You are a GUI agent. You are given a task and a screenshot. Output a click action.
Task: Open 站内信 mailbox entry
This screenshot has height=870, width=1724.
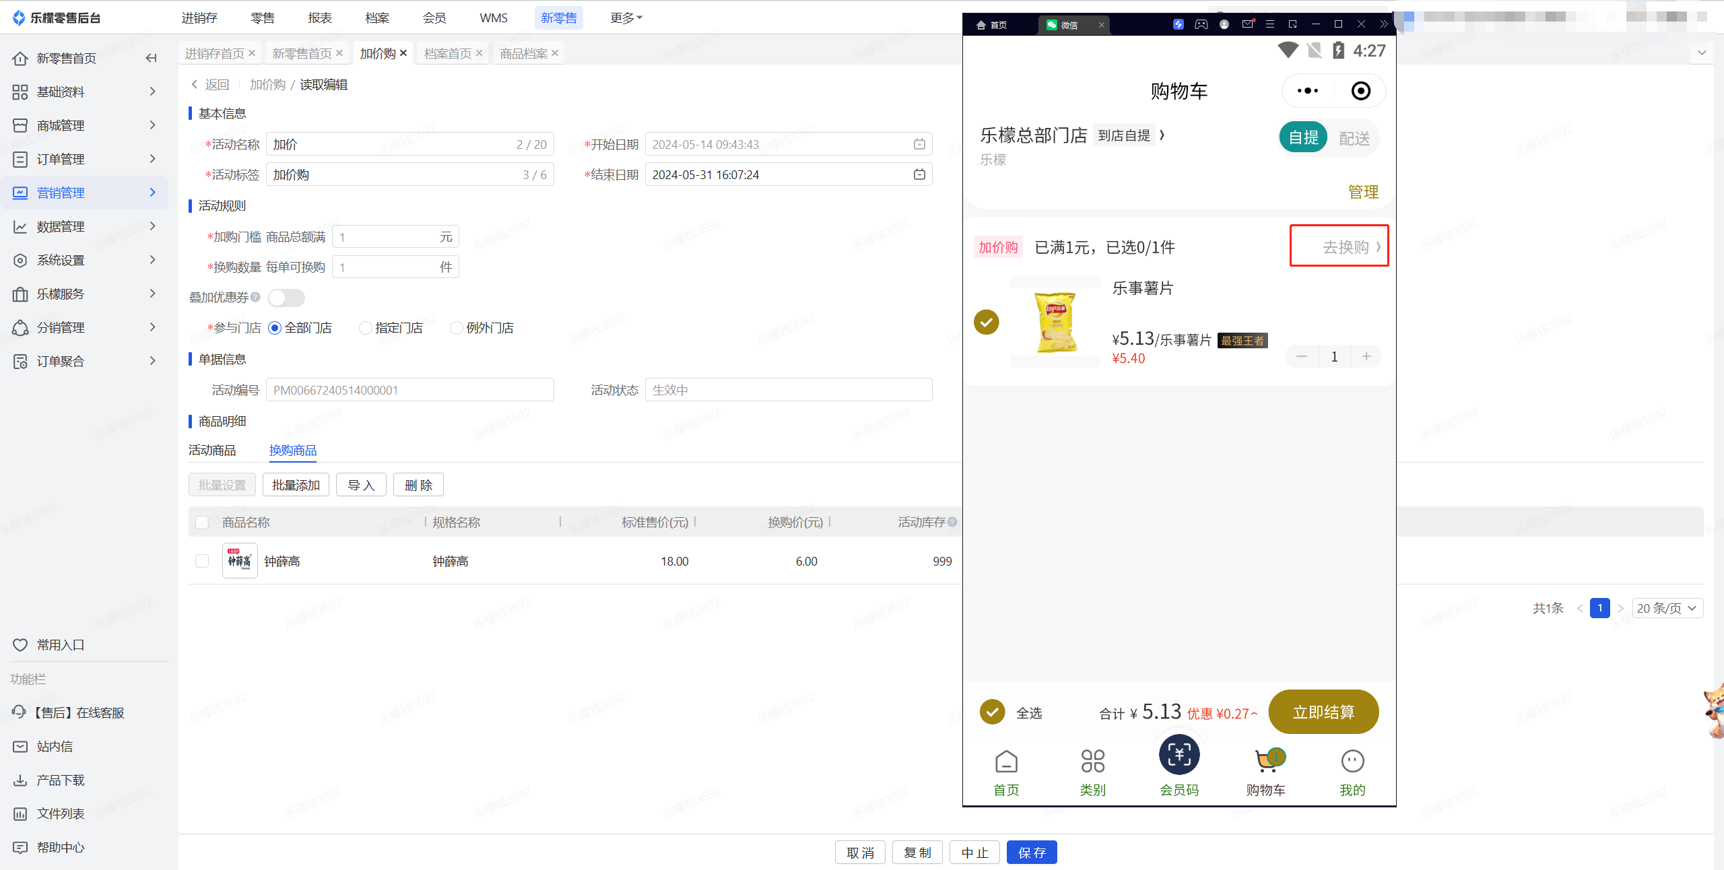tap(43, 746)
